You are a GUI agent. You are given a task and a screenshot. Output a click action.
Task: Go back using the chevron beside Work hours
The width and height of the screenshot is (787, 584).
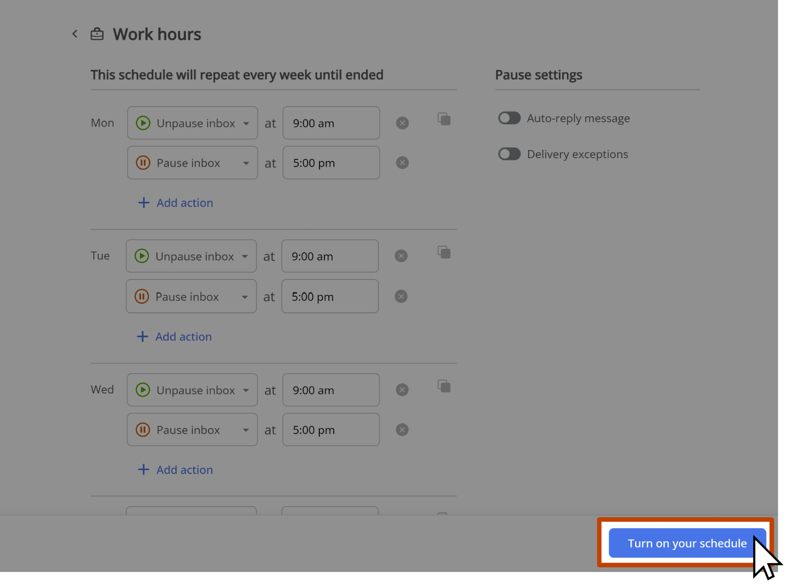coord(75,34)
